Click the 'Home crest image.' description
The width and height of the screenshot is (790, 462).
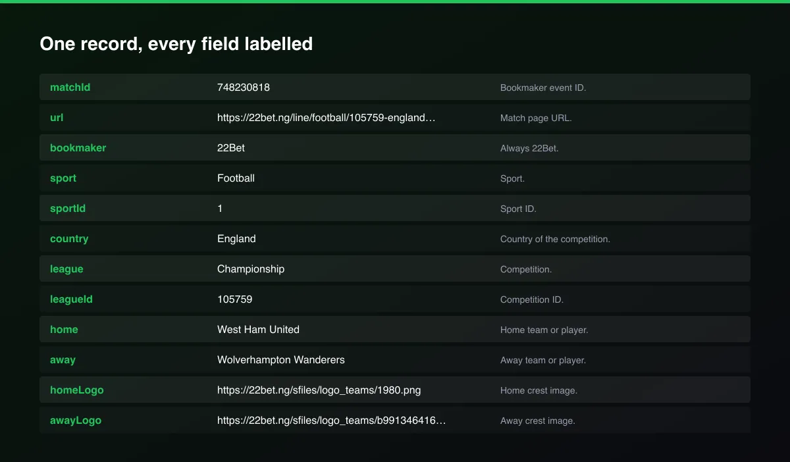(x=539, y=390)
